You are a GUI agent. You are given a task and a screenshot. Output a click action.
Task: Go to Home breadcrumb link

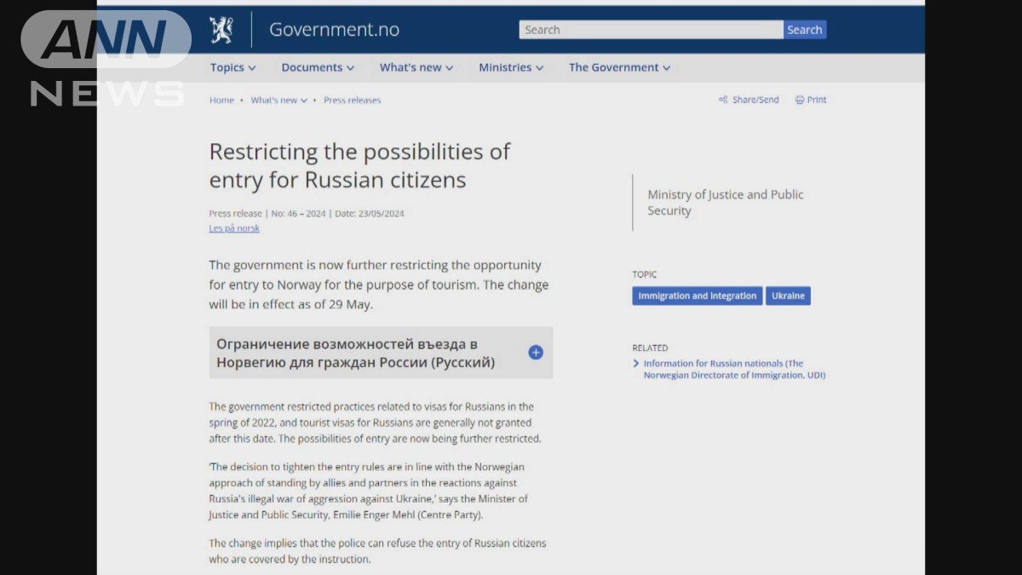click(x=221, y=100)
